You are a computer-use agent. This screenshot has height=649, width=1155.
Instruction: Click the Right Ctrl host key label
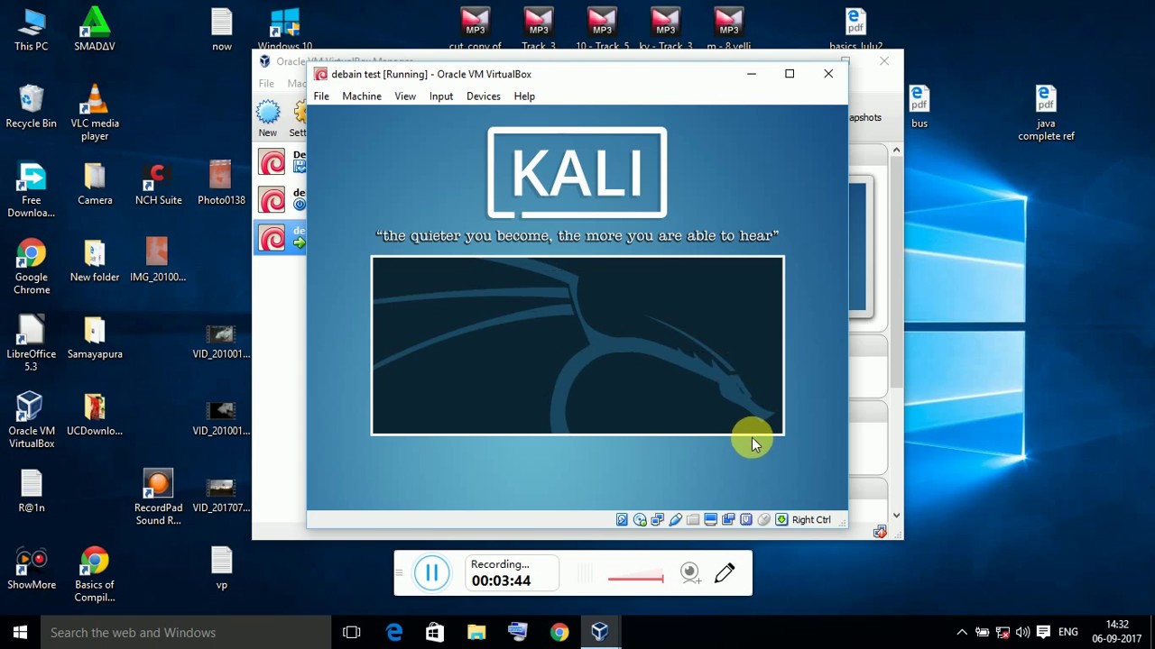(811, 519)
